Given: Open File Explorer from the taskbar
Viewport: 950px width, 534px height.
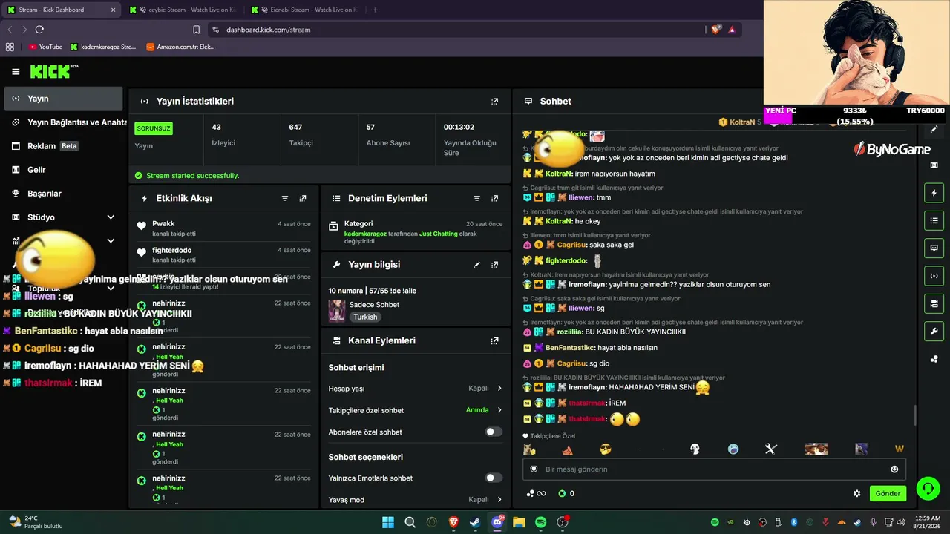Looking at the screenshot, I should click(x=519, y=522).
